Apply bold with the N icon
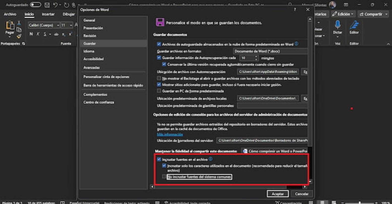 point(31,34)
